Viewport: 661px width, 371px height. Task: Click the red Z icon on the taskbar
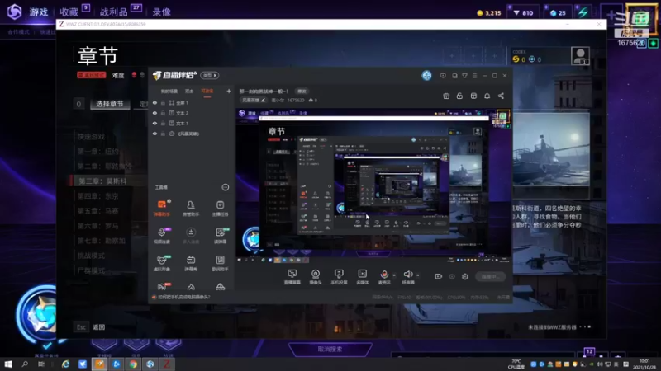(167, 364)
